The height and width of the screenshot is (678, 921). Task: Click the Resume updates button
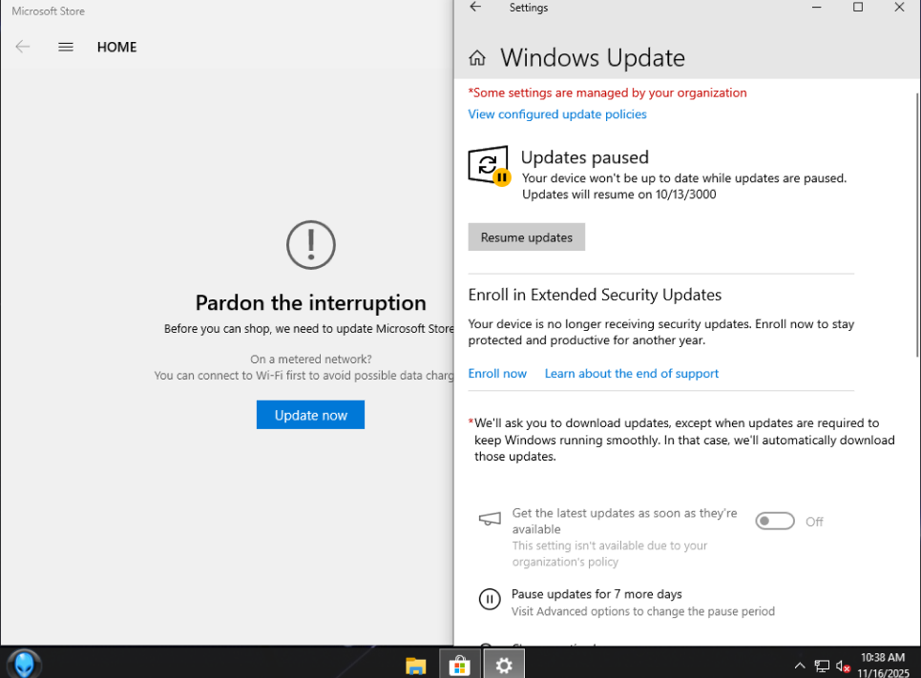pyautogui.click(x=526, y=237)
